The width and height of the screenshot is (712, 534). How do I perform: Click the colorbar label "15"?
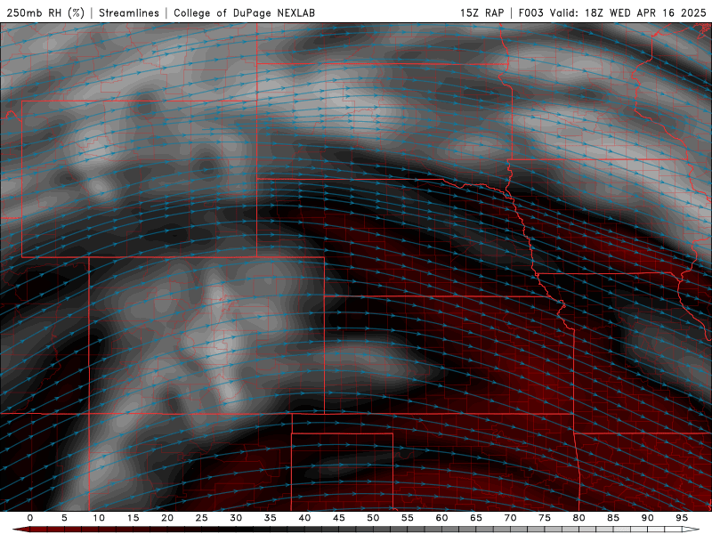coord(133,518)
